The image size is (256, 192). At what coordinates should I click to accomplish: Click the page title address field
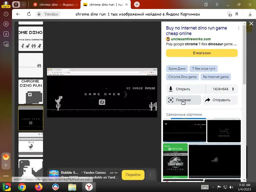[138, 14]
